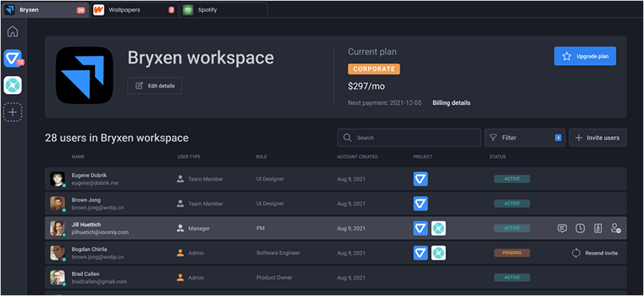Open the teal circle workspace in the sidebar
The height and width of the screenshot is (296, 644).
[x=12, y=85]
